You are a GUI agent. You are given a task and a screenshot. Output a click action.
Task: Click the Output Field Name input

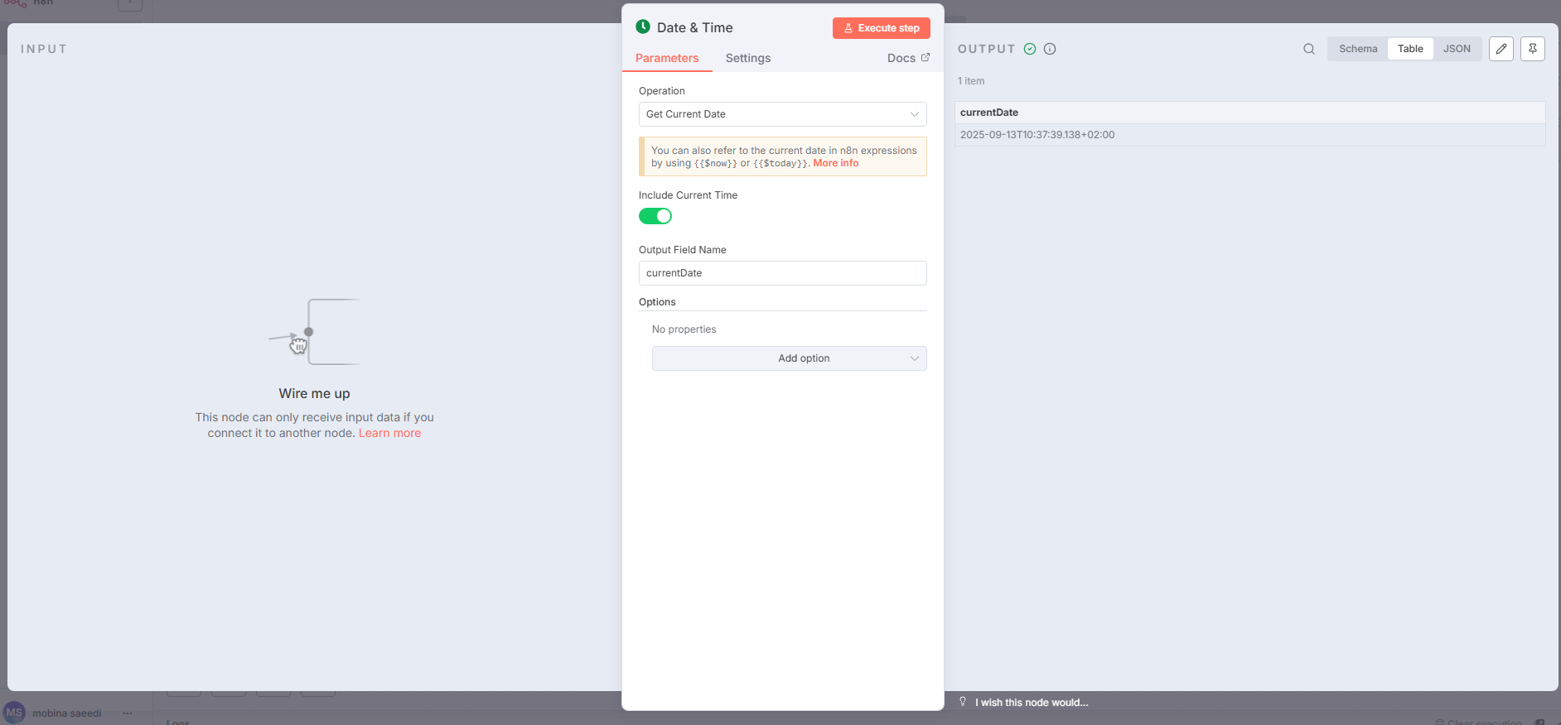click(782, 273)
